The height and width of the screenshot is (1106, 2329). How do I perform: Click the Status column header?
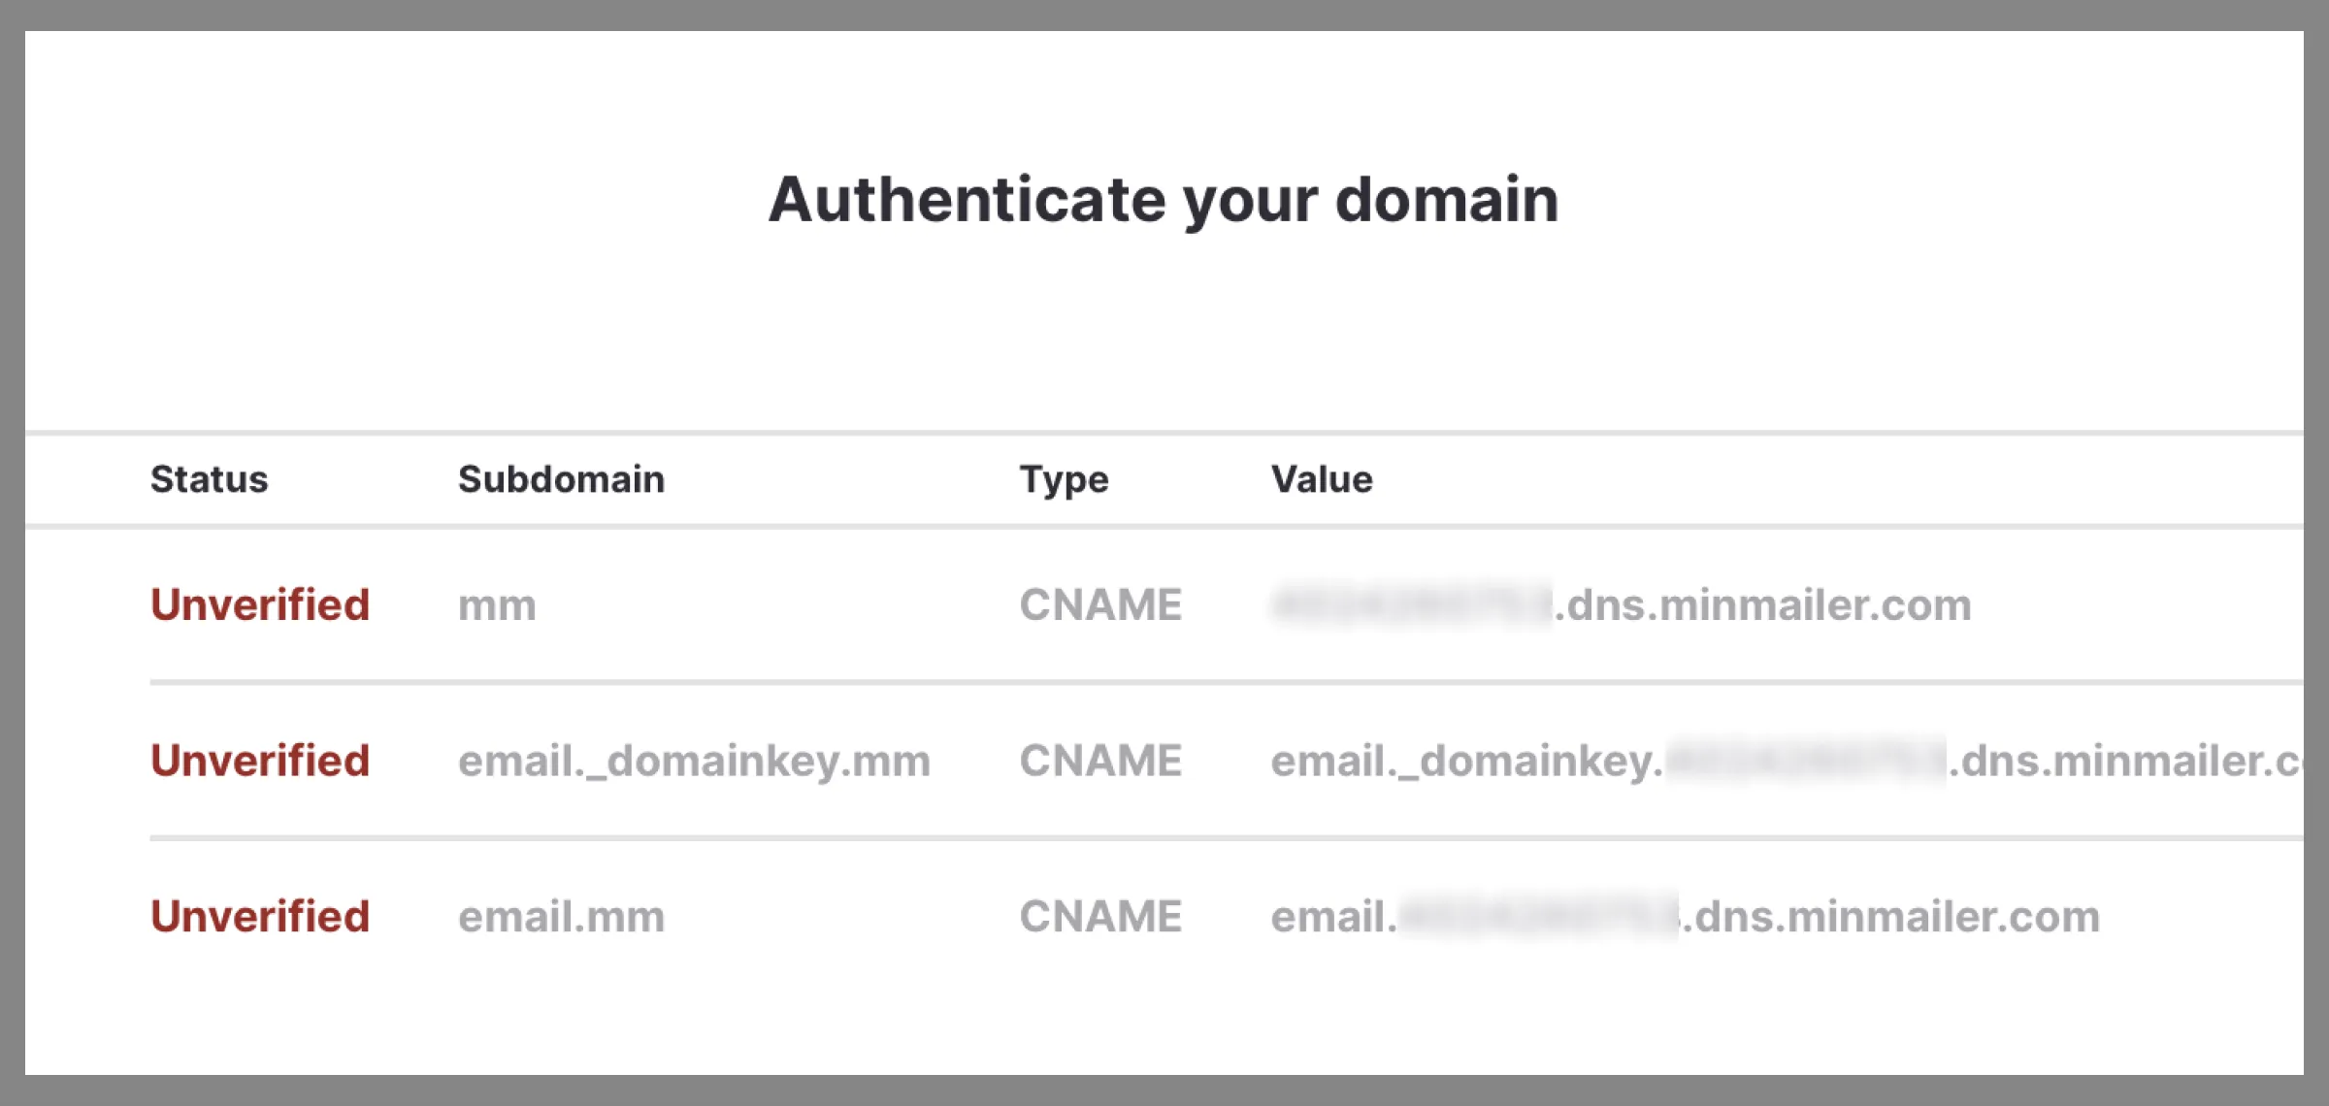pyautogui.click(x=209, y=478)
